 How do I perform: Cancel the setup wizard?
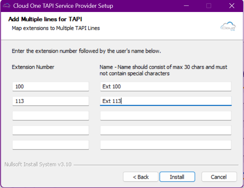[x=219, y=177]
